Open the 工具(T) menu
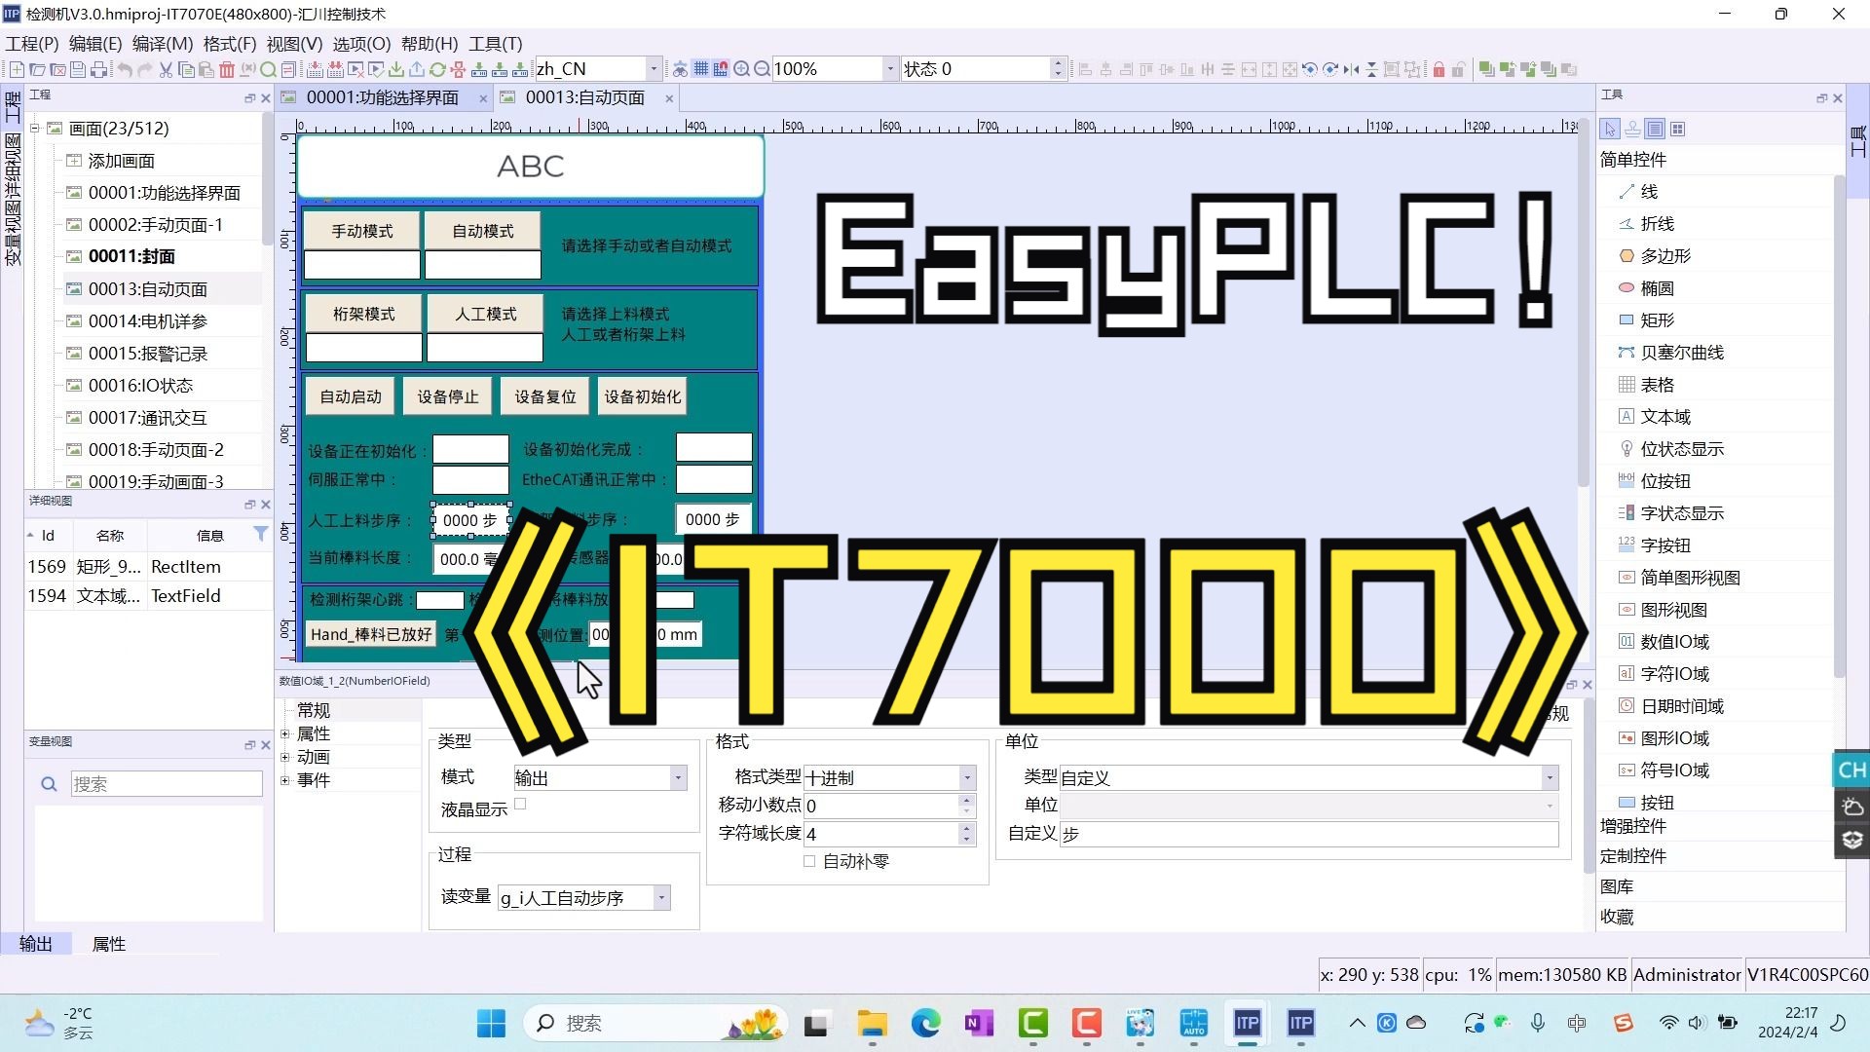 pos(496,44)
